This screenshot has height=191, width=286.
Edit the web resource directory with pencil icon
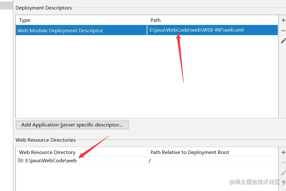click(x=283, y=173)
